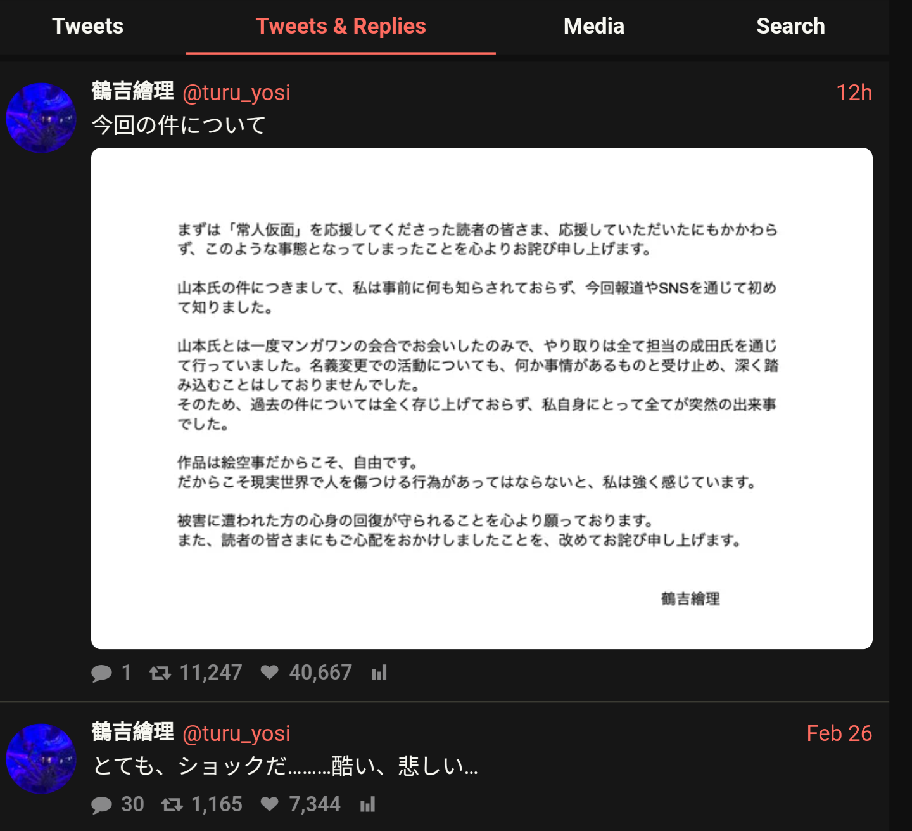This screenshot has width=912, height=831.
Task: Open avatar on the とても、ショックだ tweet
Action: tap(41, 759)
